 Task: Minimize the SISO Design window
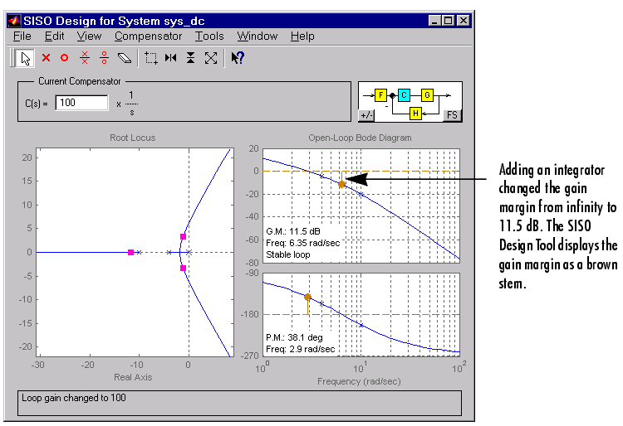click(x=435, y=21)
